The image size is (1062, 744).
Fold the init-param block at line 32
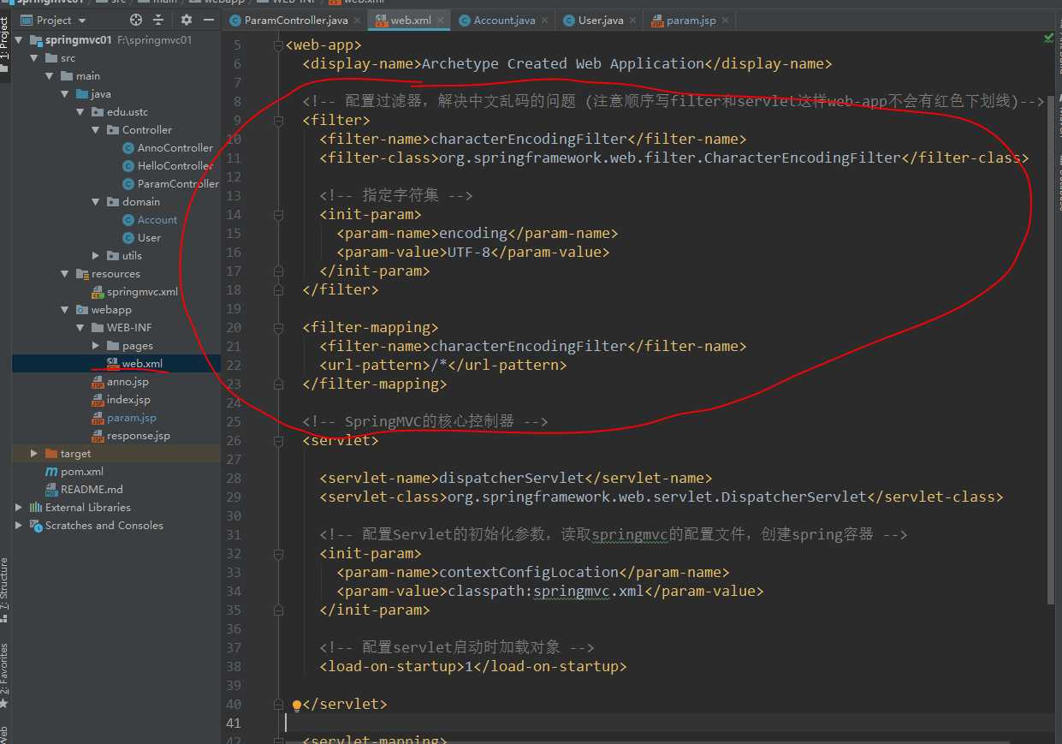coord(278,554)
